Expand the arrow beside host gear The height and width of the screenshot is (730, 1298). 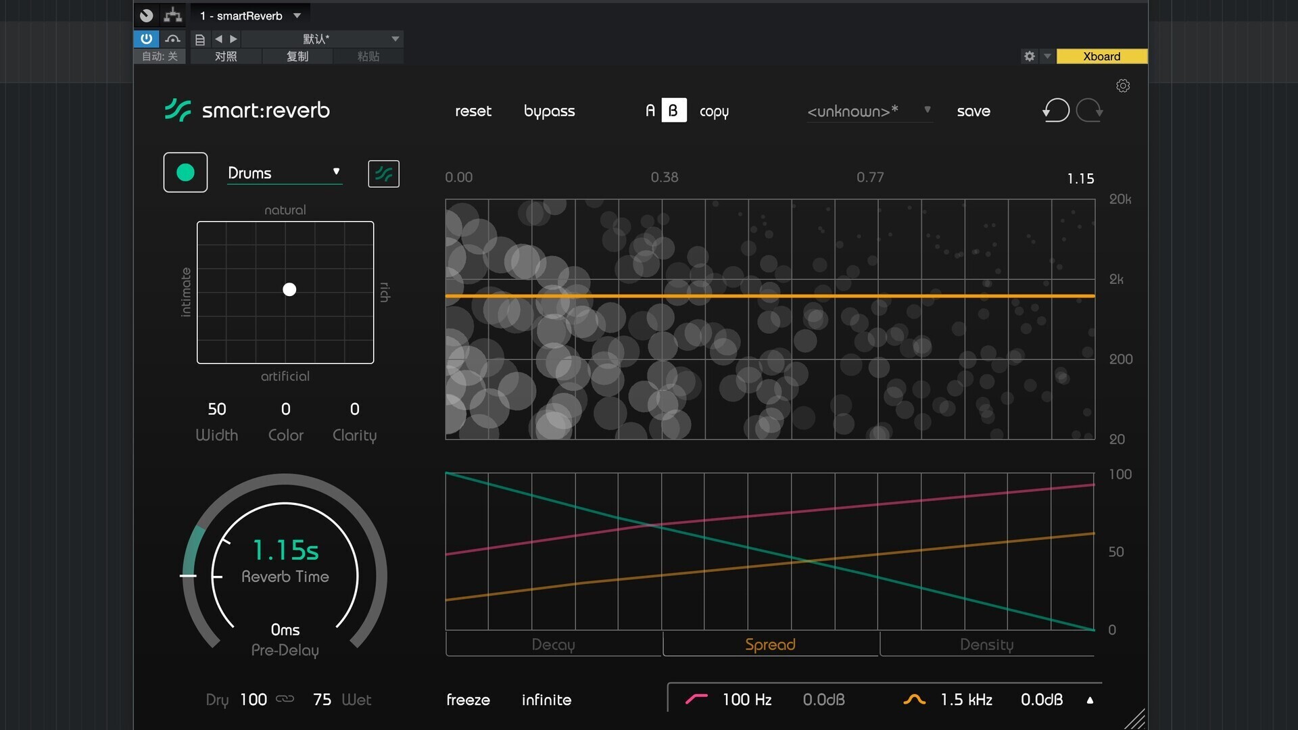tap(1047, 56)
